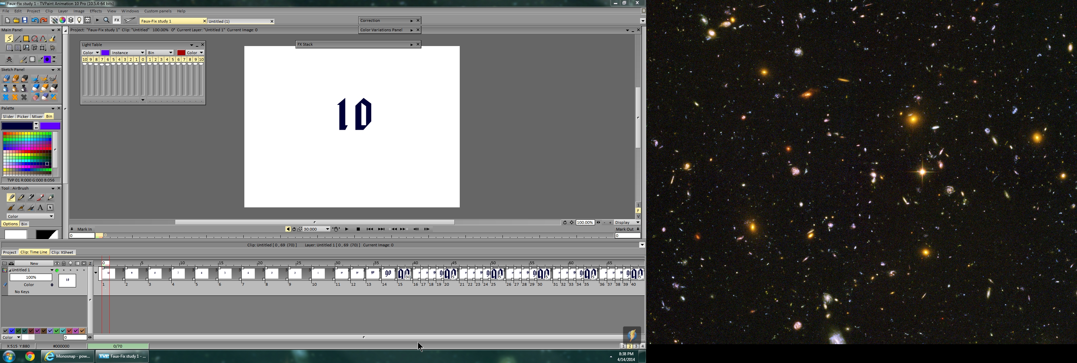Select the AirBrush tool icon
This screenshot has height=363, width=1077.
point(11,198)
